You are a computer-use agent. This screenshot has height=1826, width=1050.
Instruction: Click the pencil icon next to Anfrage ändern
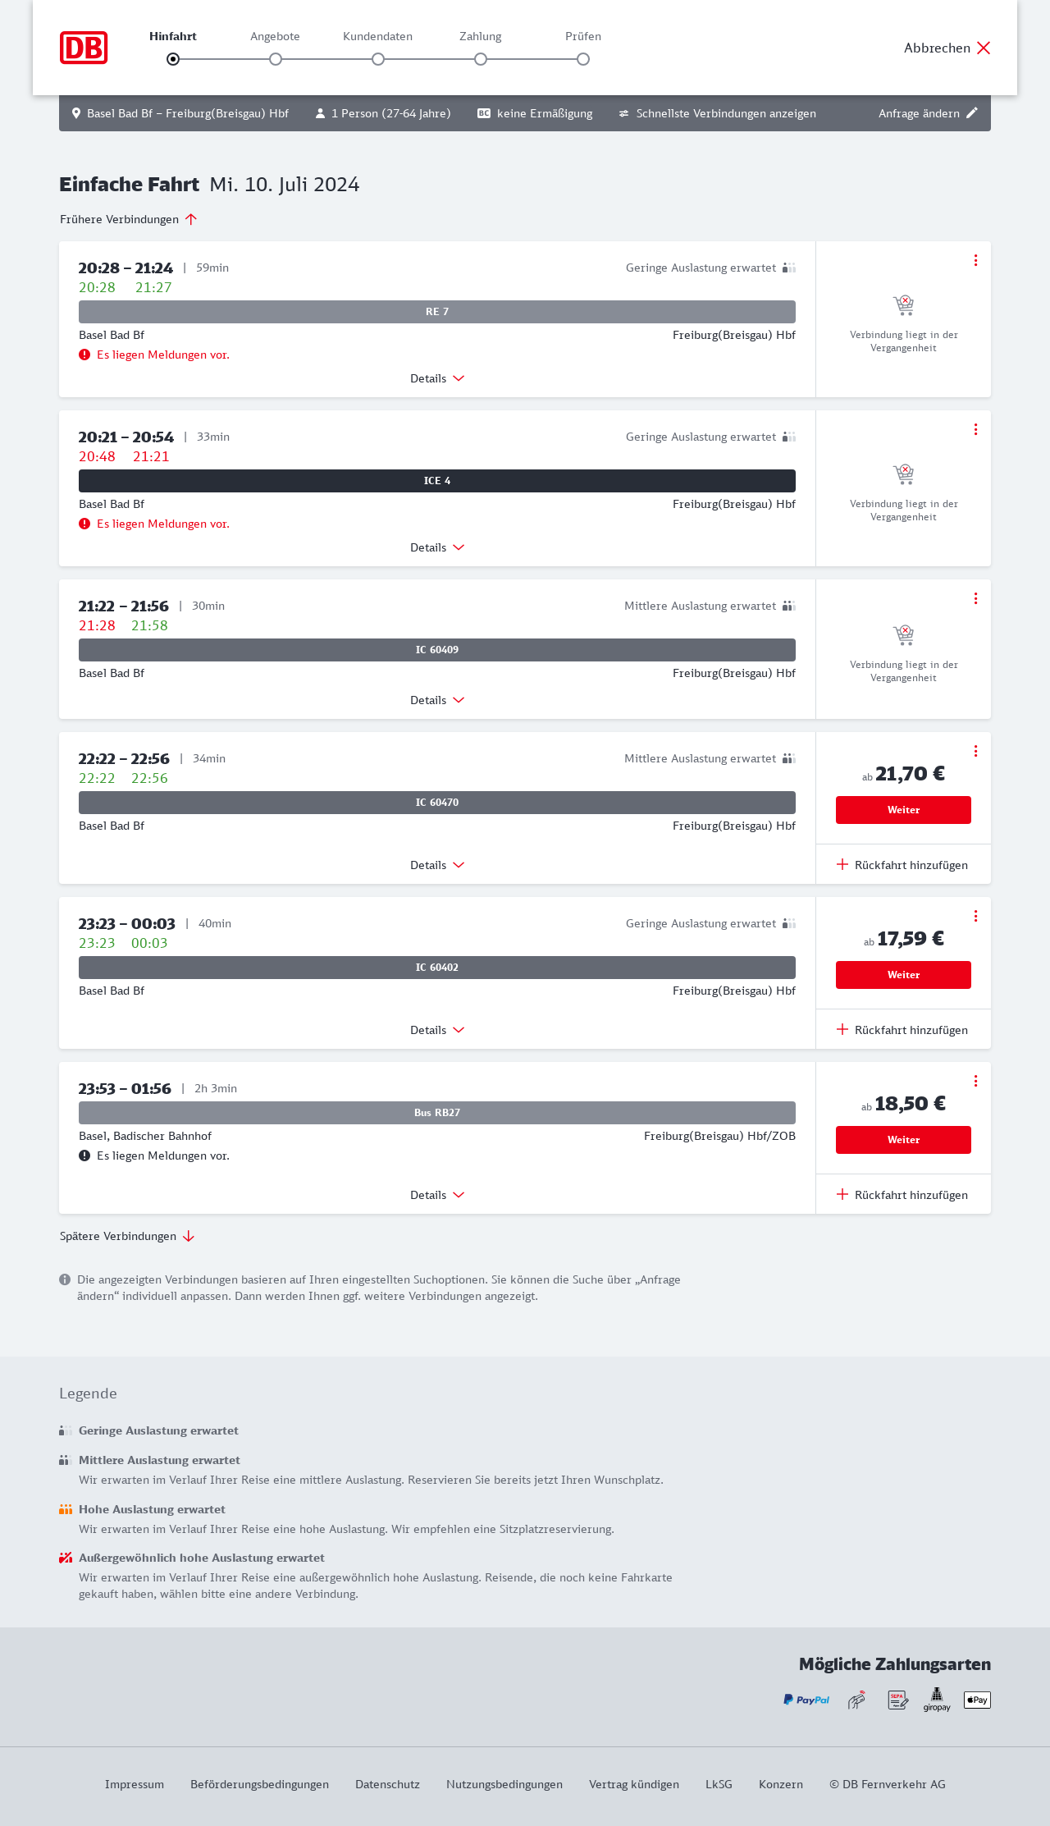point(972,113)
